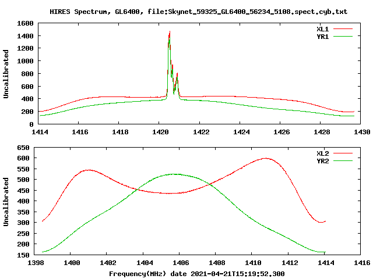
Task: Click the YR2 legend label
Action: coord(322,161)
